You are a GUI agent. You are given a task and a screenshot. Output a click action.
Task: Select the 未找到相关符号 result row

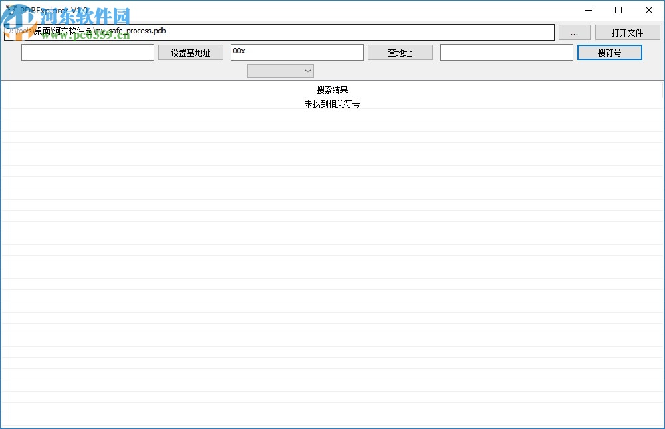(x=332, y=104)
